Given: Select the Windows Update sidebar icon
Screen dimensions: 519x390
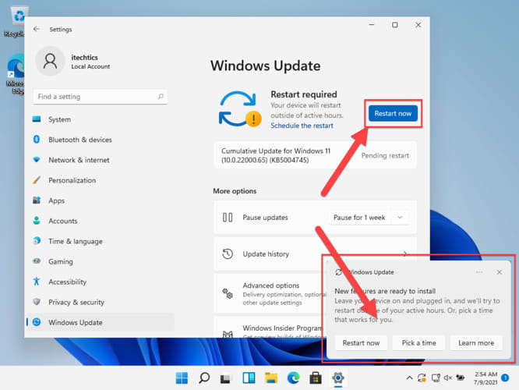Looking at the screenshot, I should (x=37, y=322).
